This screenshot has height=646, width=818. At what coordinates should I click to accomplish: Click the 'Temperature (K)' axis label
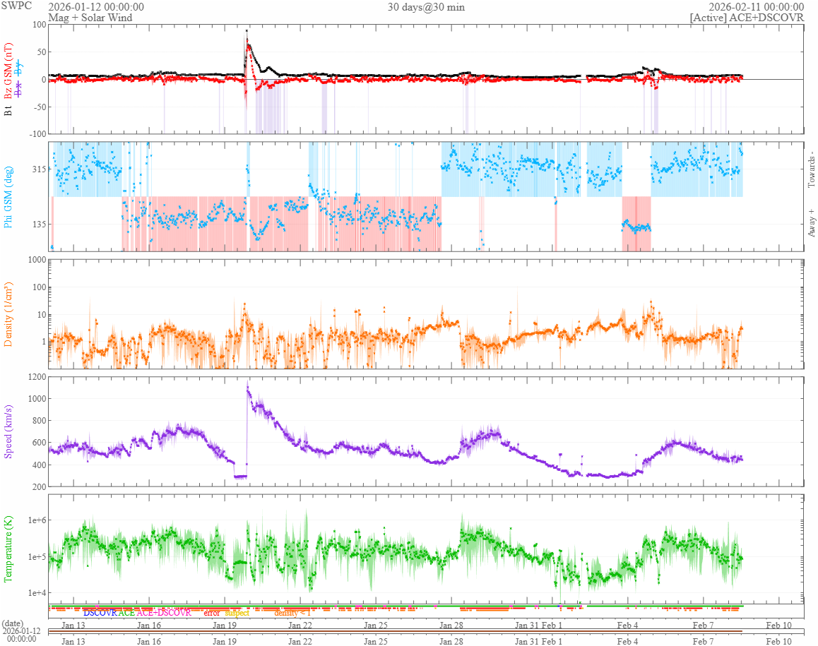tap(8, 549)
